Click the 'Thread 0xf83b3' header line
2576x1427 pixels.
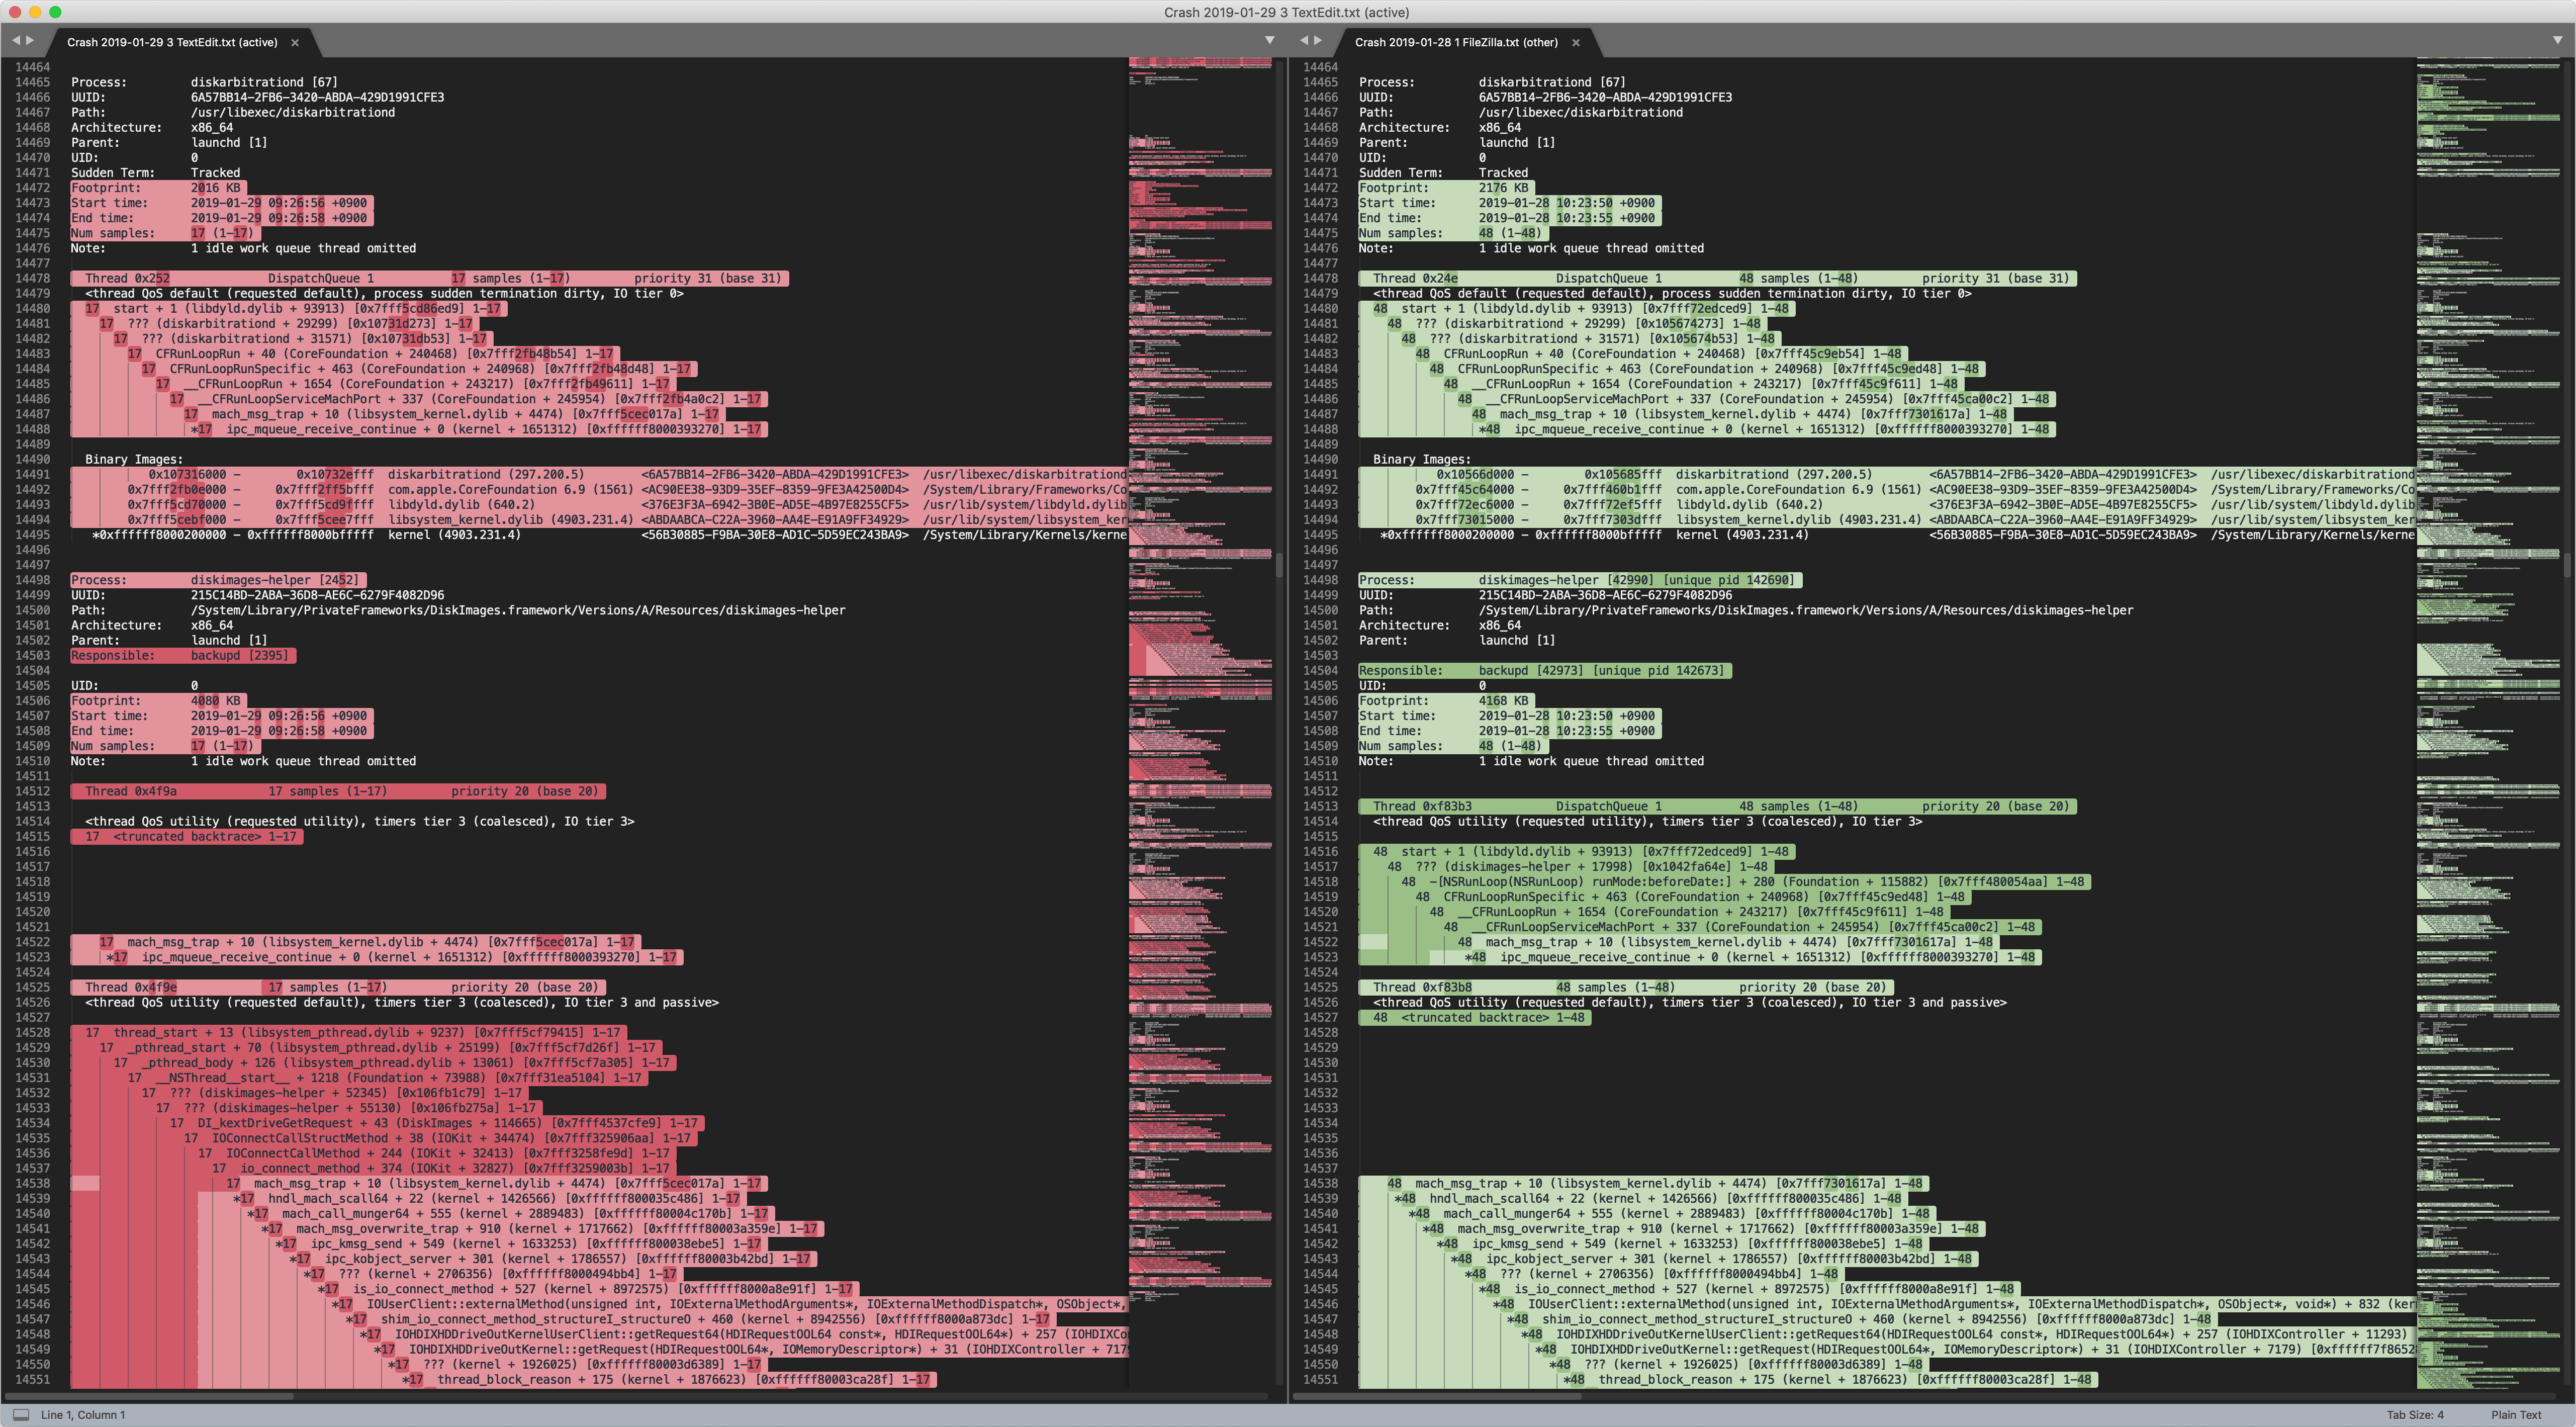coord(1717,806)
